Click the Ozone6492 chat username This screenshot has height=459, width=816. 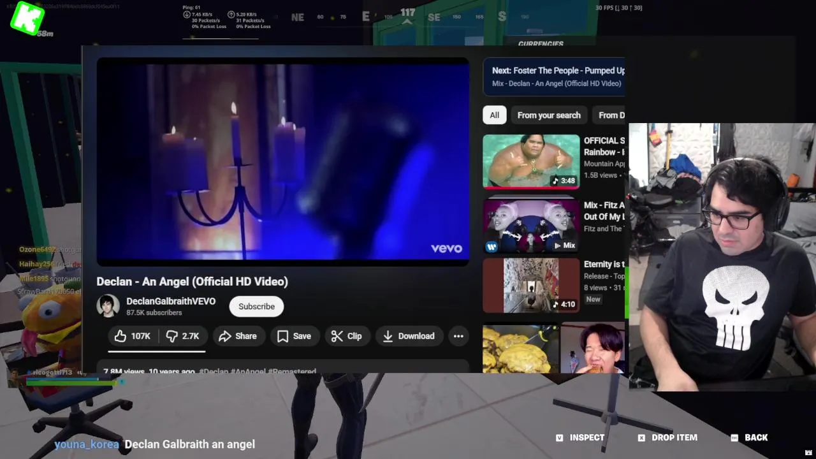37,249
